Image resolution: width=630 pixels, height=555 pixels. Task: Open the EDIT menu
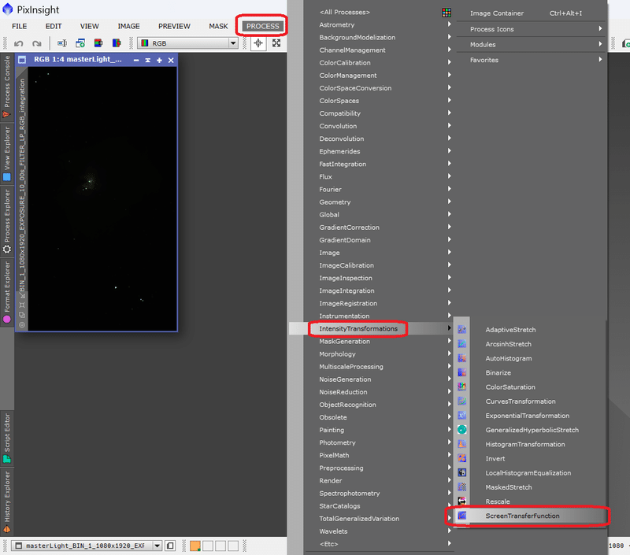tap(54, 26)
